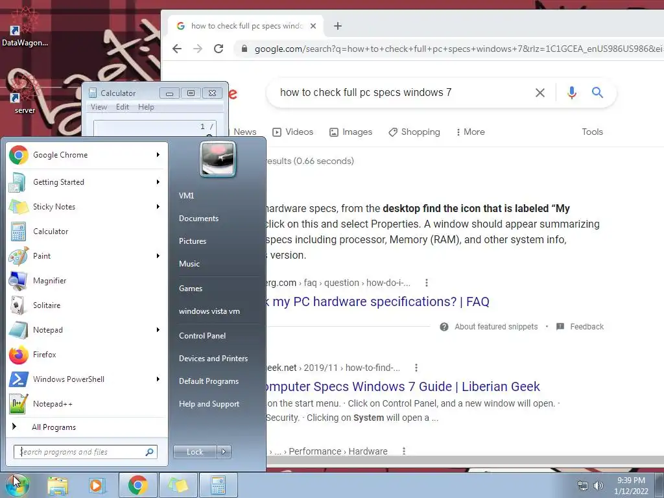
Task: Click the Start orb button
Action: tap(16, 485)
